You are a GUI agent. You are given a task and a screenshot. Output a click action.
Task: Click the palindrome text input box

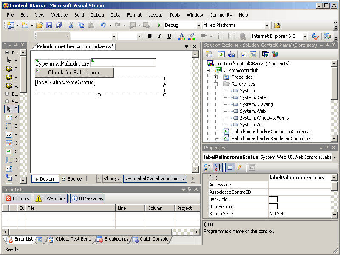click(123, 63)
